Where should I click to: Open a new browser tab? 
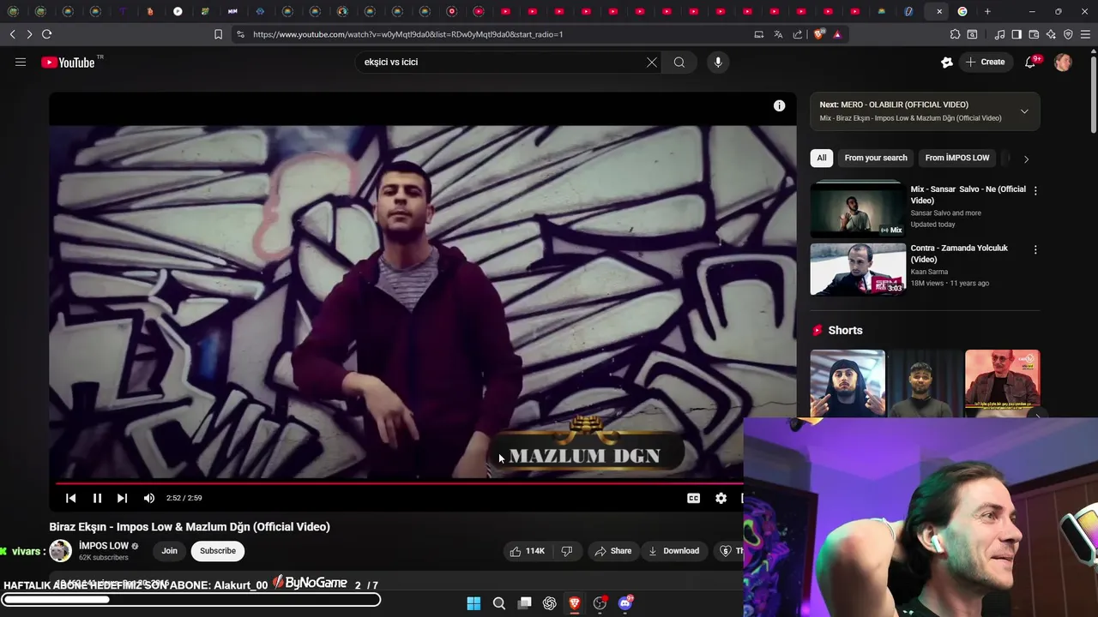[987, 11]
